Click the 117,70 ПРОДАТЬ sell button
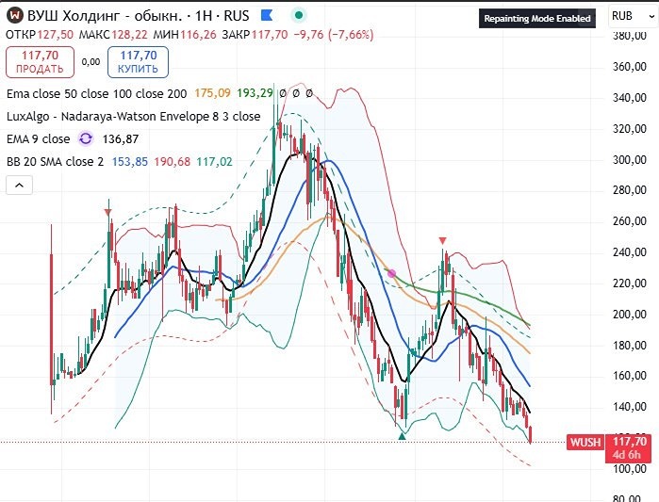This screenshot has height=502, width=659. point(40,62)
